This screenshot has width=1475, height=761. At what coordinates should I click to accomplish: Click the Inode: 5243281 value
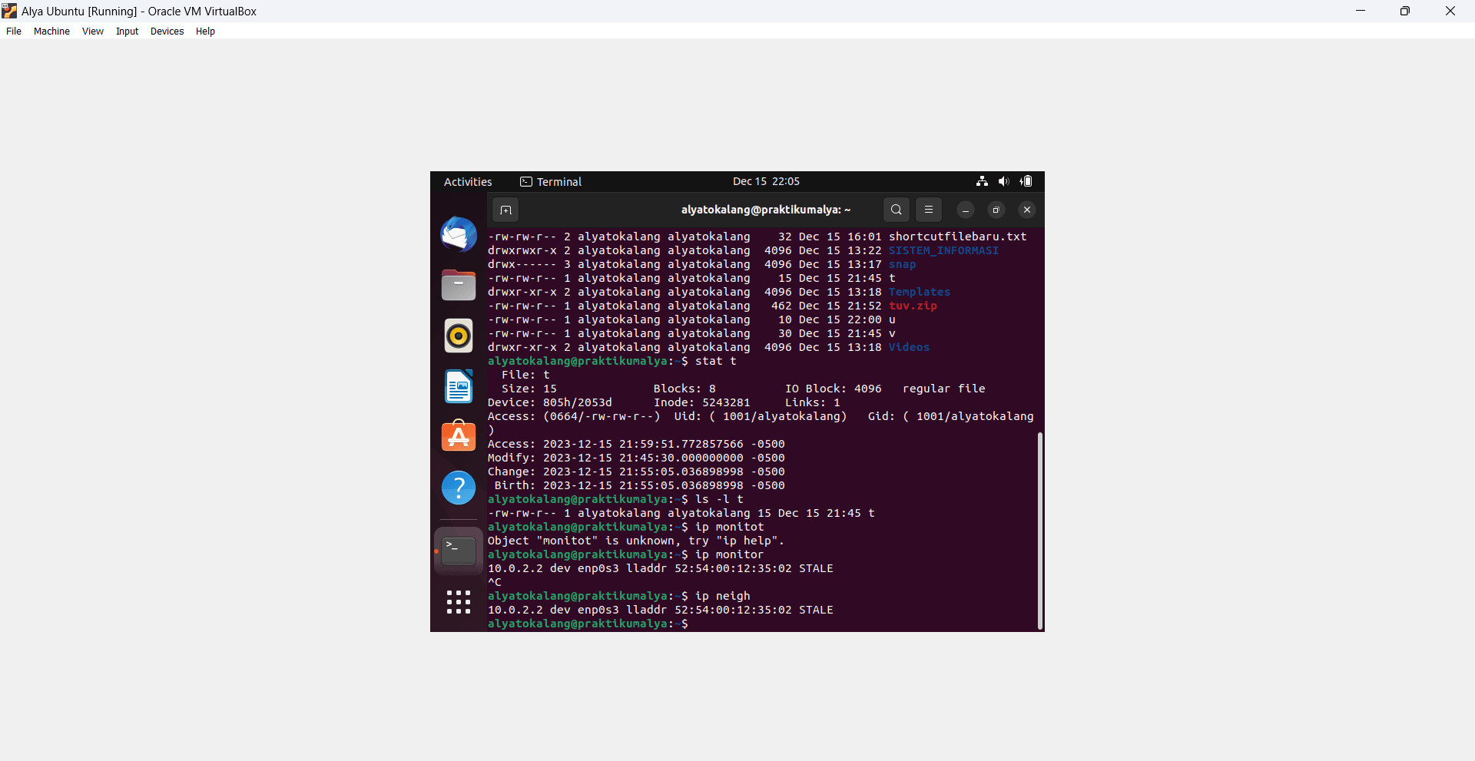(x=701, y=402)
